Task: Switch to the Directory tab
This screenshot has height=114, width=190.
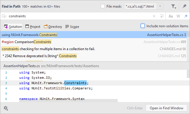Action: (x=53, y=27)
